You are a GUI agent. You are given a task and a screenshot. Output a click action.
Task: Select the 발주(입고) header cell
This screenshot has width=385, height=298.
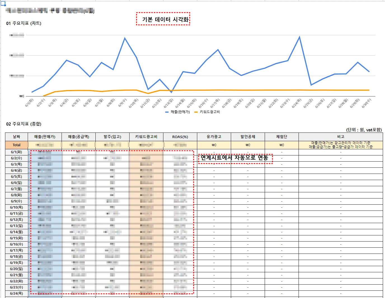coord(112,137)
